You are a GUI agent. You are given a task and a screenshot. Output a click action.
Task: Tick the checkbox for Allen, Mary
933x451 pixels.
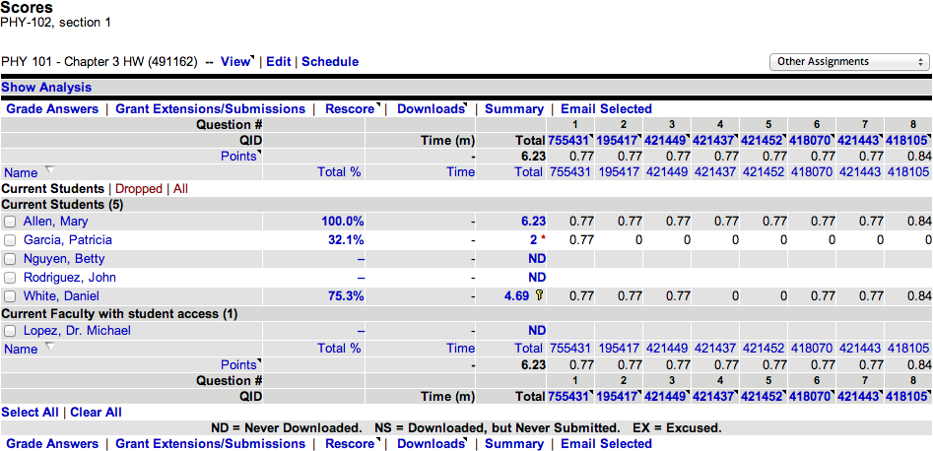pyautogui.click(x=10, y=223)
